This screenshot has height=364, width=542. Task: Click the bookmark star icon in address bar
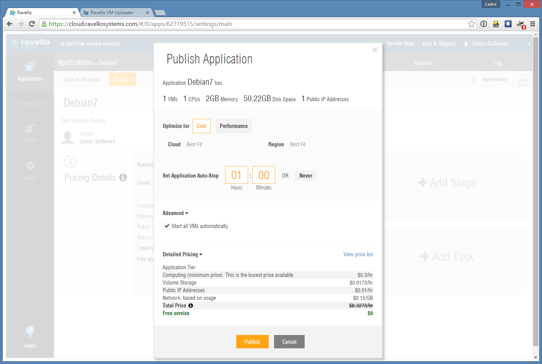coord(472,24)
